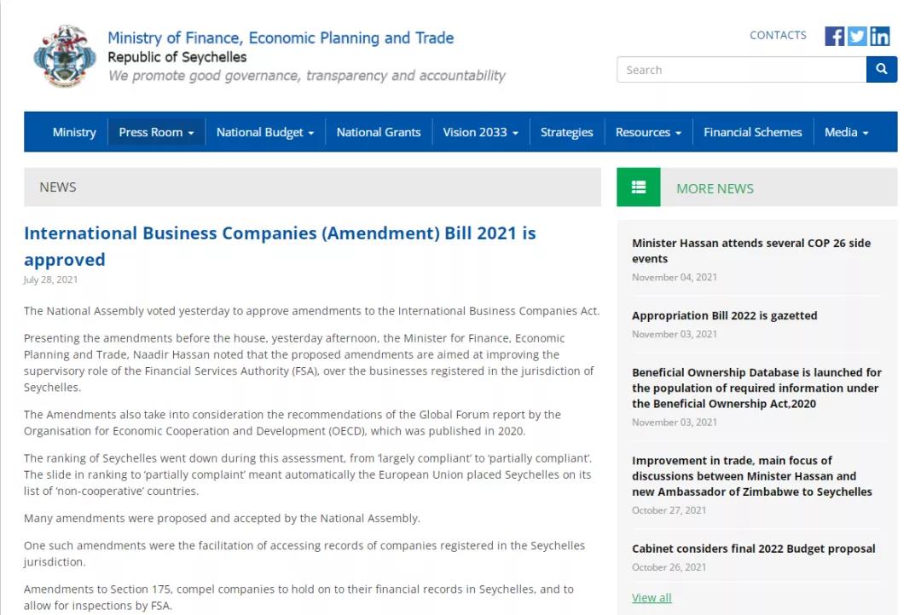Focus the Search input field

point(741,69)
